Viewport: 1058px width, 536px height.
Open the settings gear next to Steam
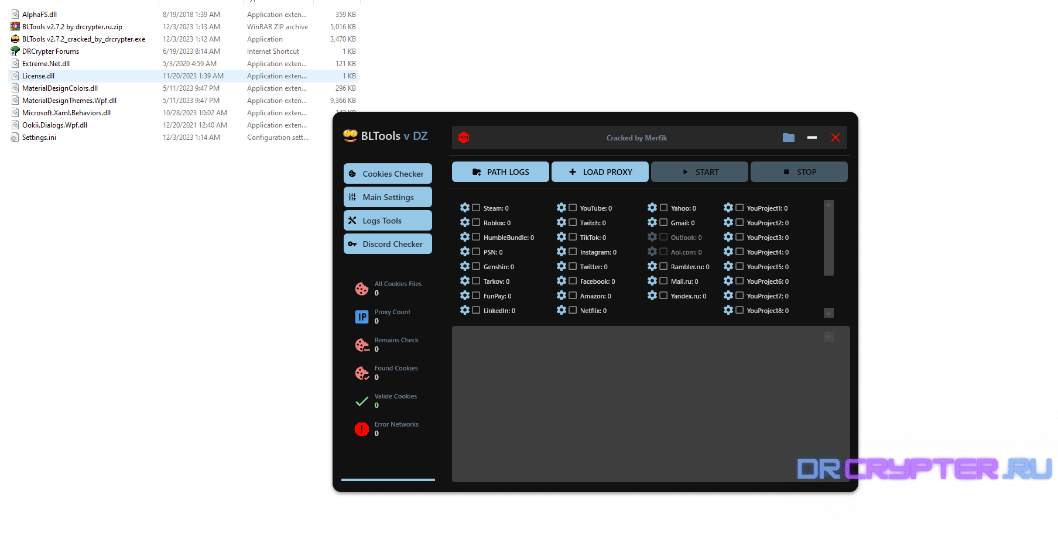pyautogui.click(x=465, y=208)
